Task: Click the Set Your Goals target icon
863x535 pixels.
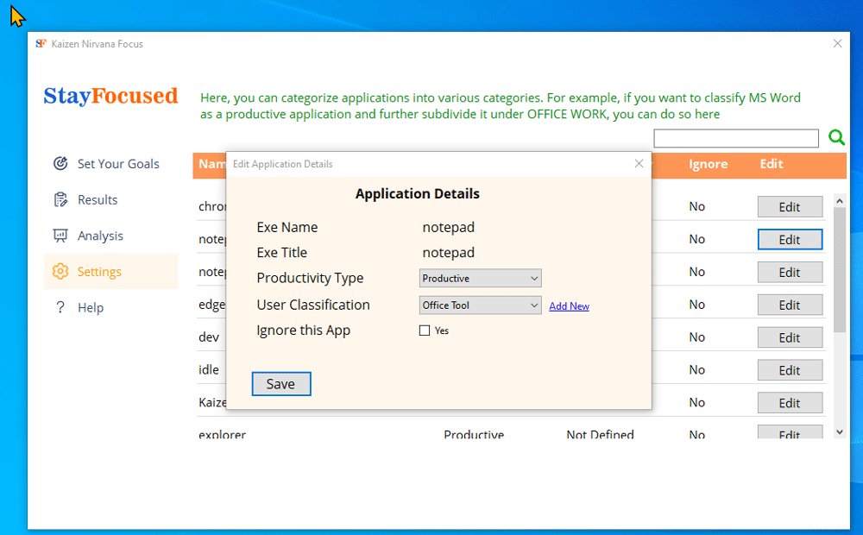Action: tap(60, 163)
